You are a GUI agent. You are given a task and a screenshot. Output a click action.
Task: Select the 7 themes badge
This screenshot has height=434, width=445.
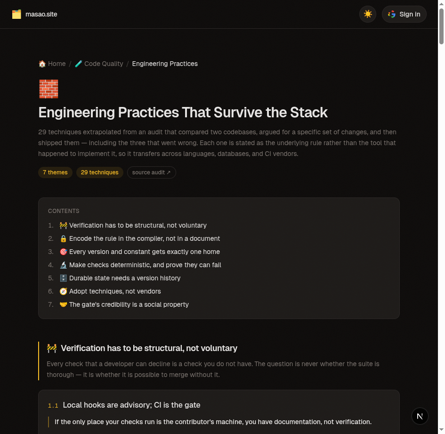pyautogui.click(x=56, y=172)
